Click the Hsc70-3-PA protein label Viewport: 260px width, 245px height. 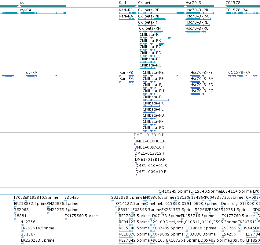(202, 79)
